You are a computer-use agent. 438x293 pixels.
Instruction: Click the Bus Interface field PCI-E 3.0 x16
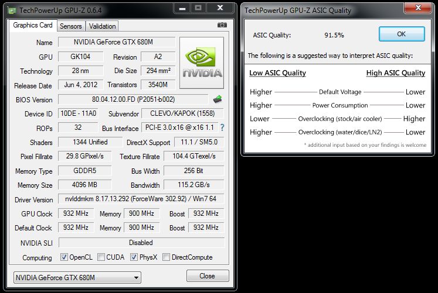tap(179, 127)
